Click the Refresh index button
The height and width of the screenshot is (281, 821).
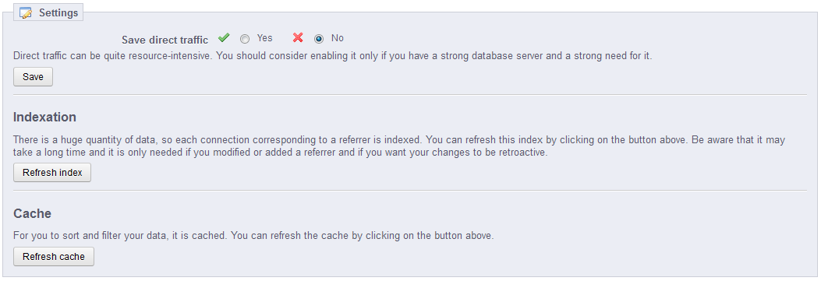coord(52,172)
